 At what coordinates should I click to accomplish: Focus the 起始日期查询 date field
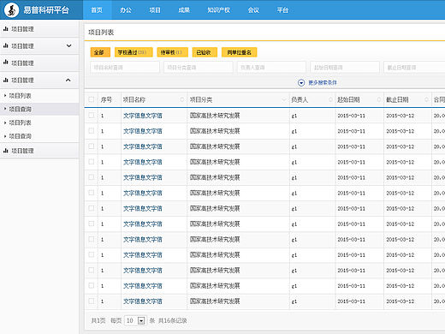click(345, 68)
